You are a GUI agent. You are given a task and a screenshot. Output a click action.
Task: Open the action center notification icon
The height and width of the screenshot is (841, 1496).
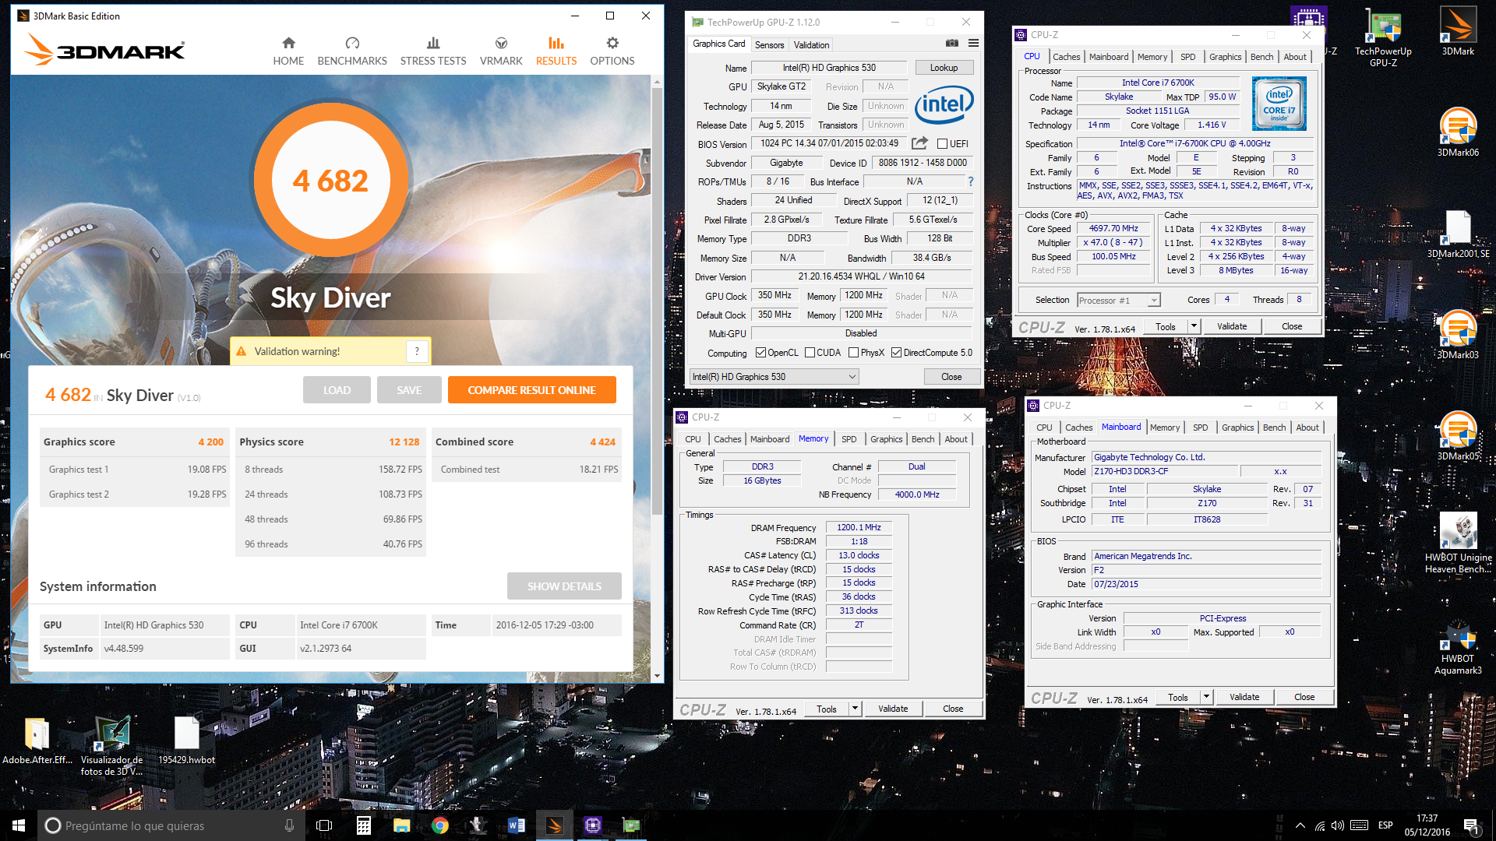1472,825
